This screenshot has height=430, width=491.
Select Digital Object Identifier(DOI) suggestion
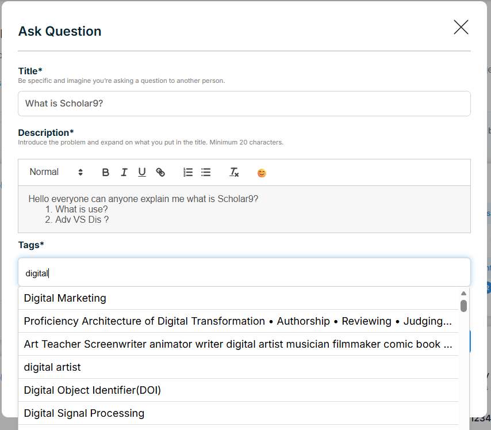point(238,390)
